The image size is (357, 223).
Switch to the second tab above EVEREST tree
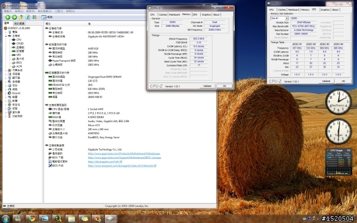pos(19,23)
